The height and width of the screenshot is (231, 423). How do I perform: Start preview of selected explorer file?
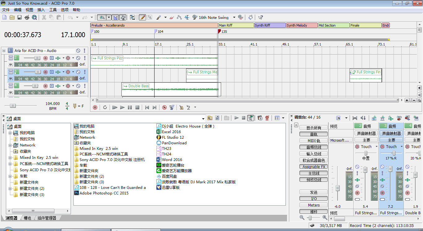(x=237, y=118)
